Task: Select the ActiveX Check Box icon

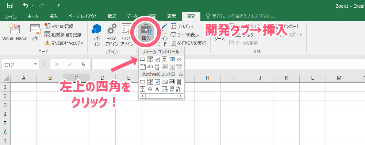Action: (x=157, y=82)
